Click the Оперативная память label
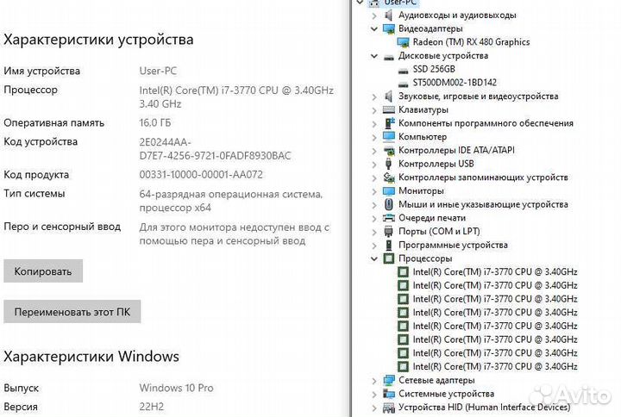 pyautogui.click(x=53, y=122)
